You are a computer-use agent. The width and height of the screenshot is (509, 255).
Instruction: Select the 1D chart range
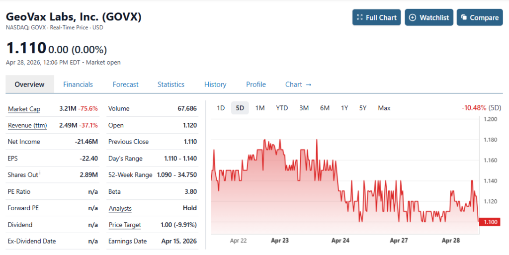[x=221, y=108]
